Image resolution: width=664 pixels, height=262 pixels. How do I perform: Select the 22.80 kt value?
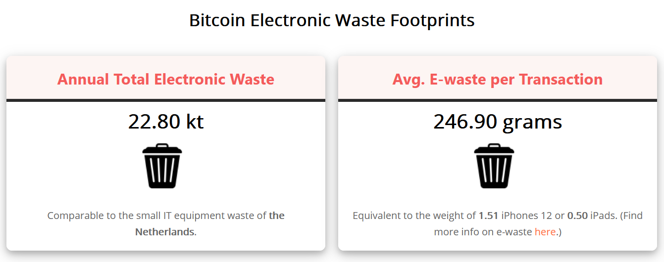(x=166, y=121)
